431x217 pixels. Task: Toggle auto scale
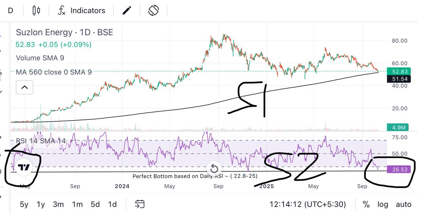(403, 204)
